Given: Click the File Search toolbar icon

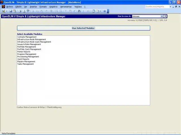Looking at the screenshot, I should [x=15, y=11].
